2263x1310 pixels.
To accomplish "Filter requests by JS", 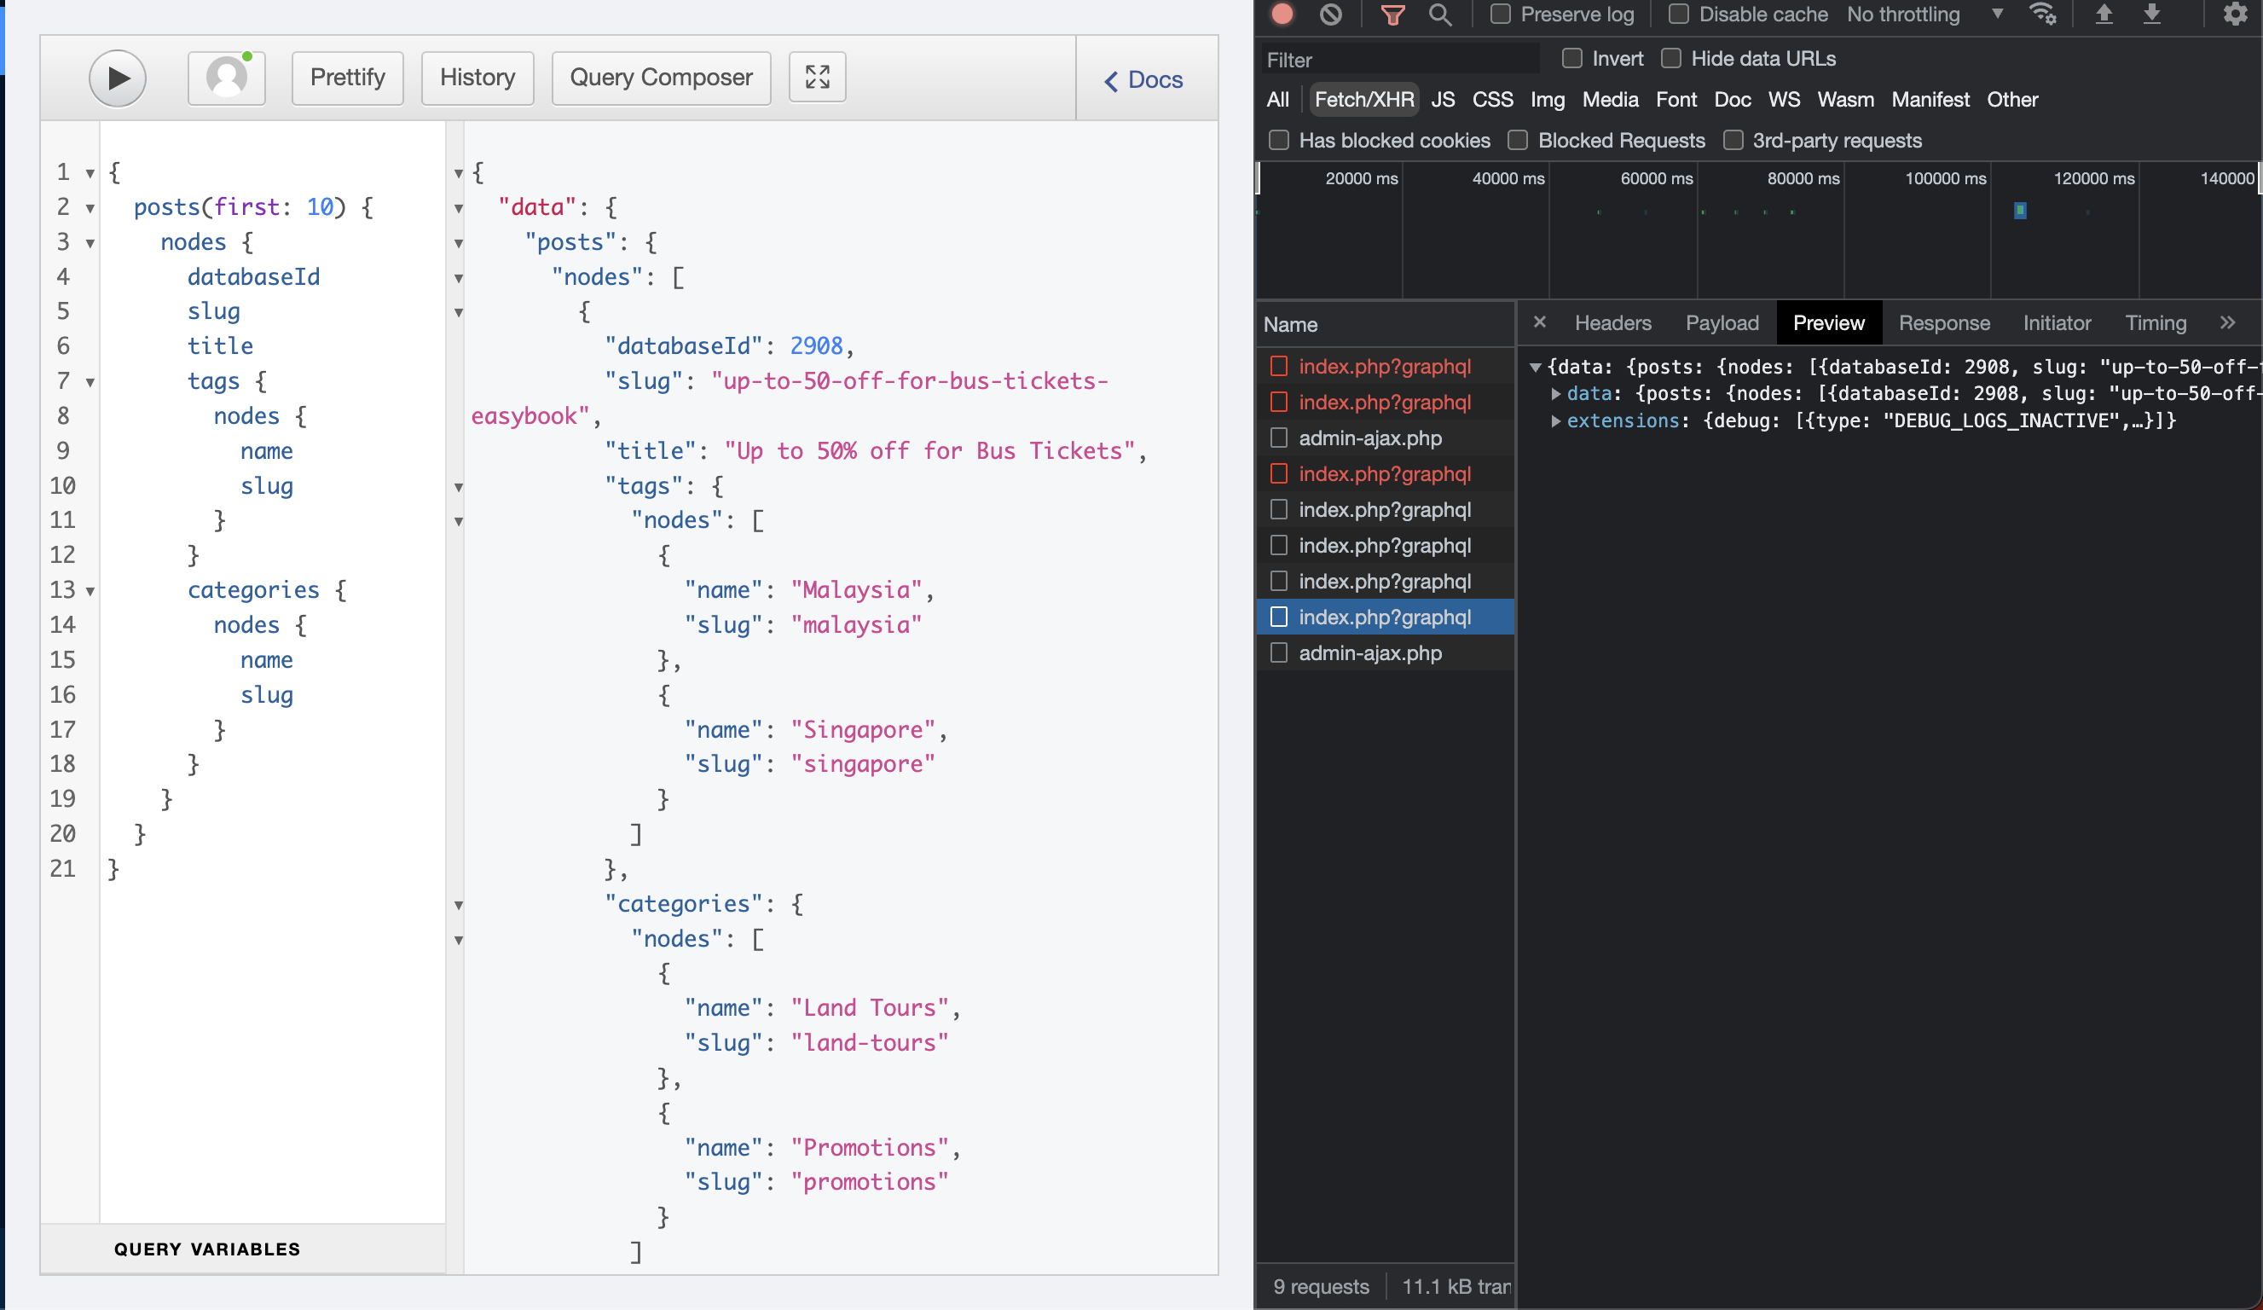I will tap(1442, 100).
